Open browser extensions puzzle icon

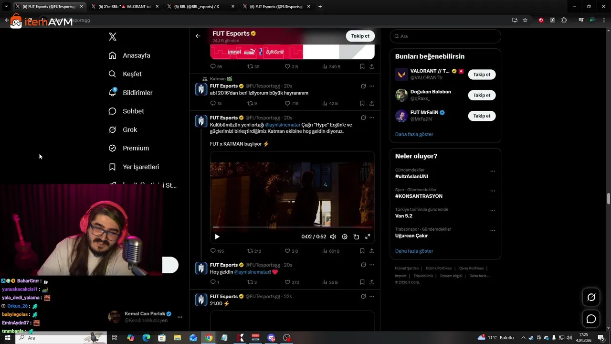564,20
